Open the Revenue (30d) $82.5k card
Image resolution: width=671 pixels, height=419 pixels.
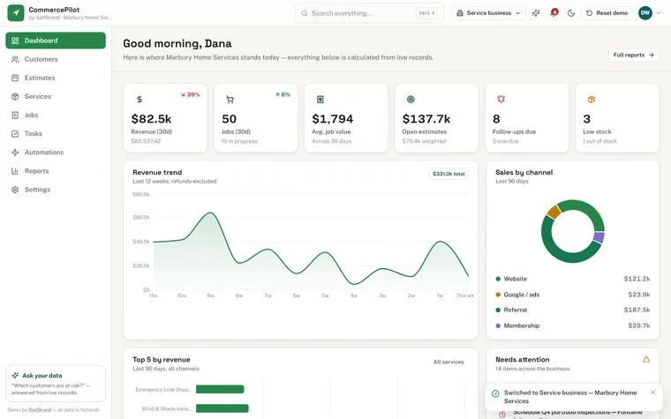(x=165, y=117)
